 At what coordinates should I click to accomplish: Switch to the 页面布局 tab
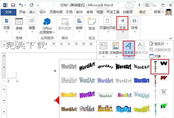(56, 12)
